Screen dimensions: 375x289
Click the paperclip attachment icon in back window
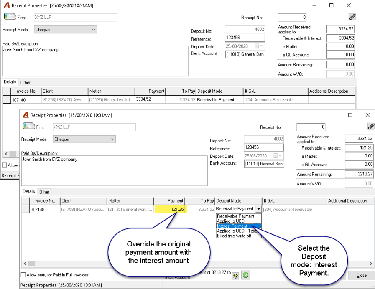pyautogui.click(x=352, y=17)
